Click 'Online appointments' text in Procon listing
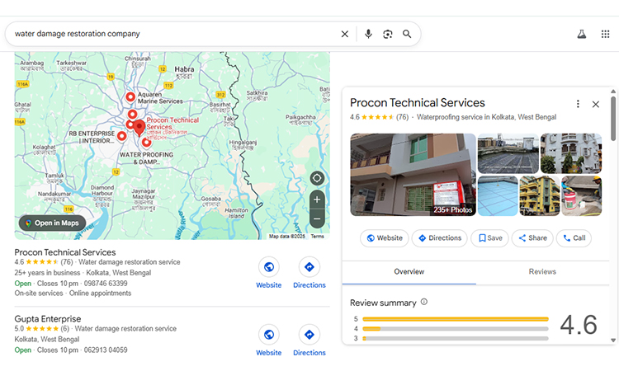This screenshot has width=619, height=371. pyautogui.click(x=100, y=294)
